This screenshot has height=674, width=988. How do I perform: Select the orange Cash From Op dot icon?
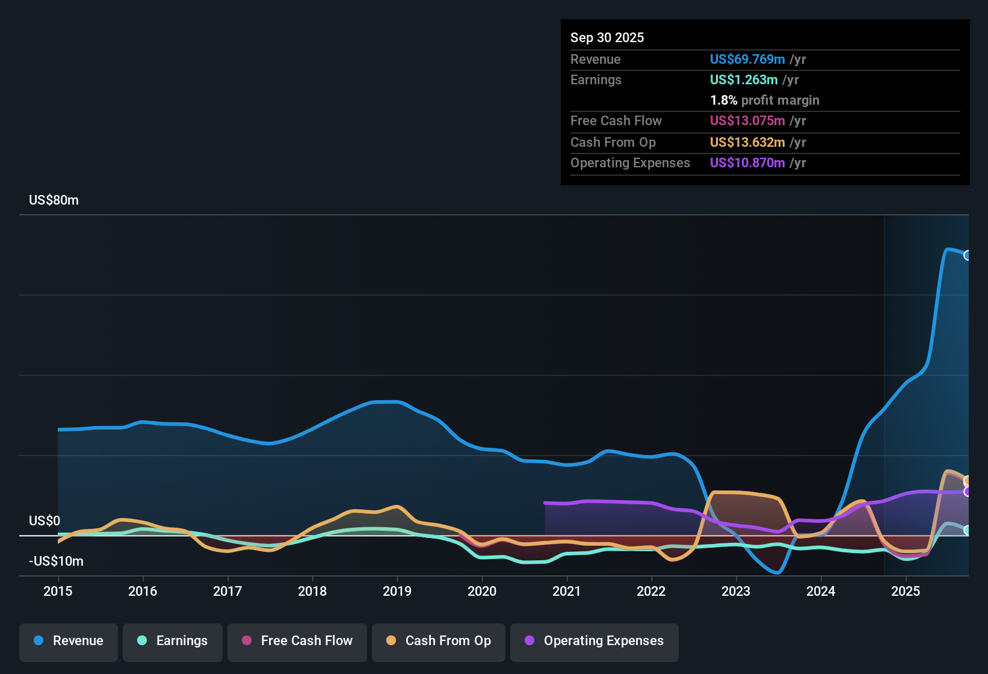pyautogui.click(x=391, y=642)
